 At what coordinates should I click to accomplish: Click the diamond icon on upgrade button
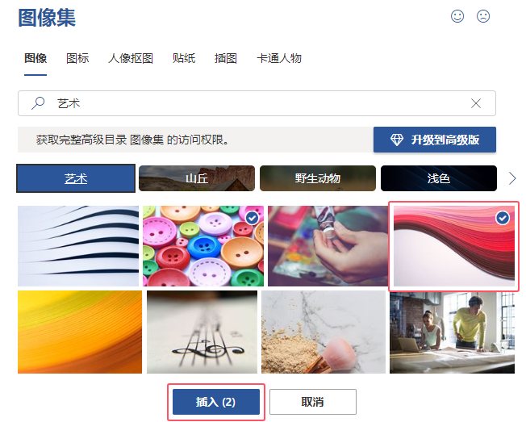tap(397, 140)
